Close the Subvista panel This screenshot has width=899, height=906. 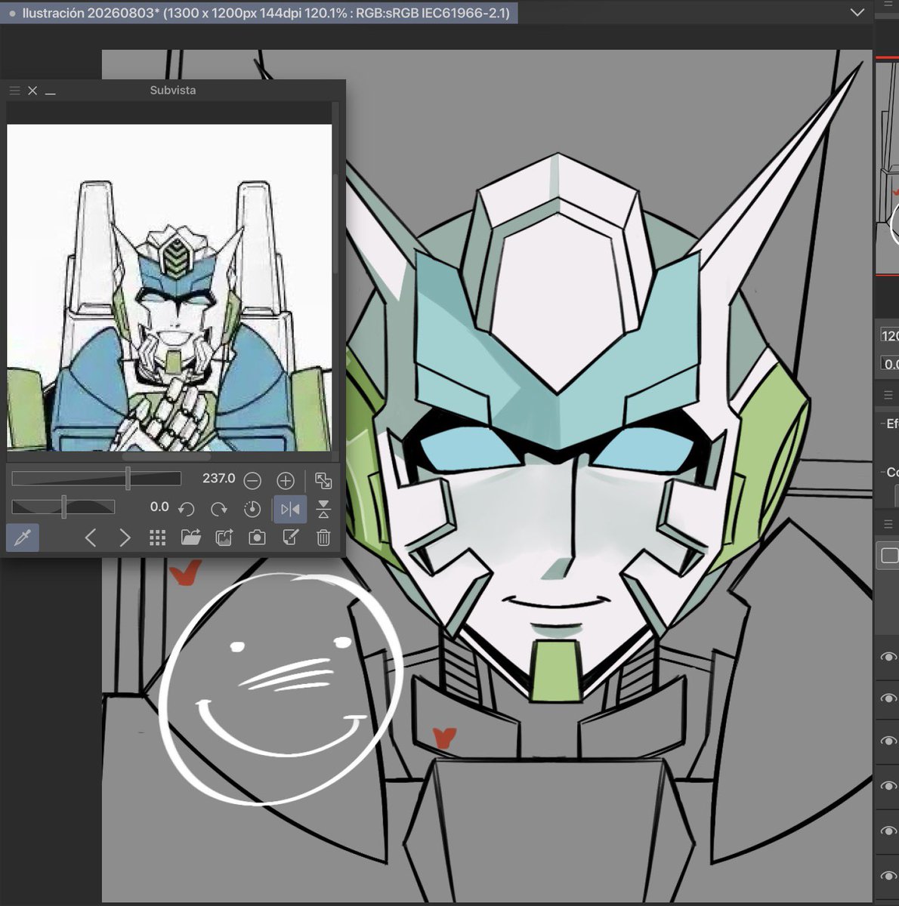32,91
